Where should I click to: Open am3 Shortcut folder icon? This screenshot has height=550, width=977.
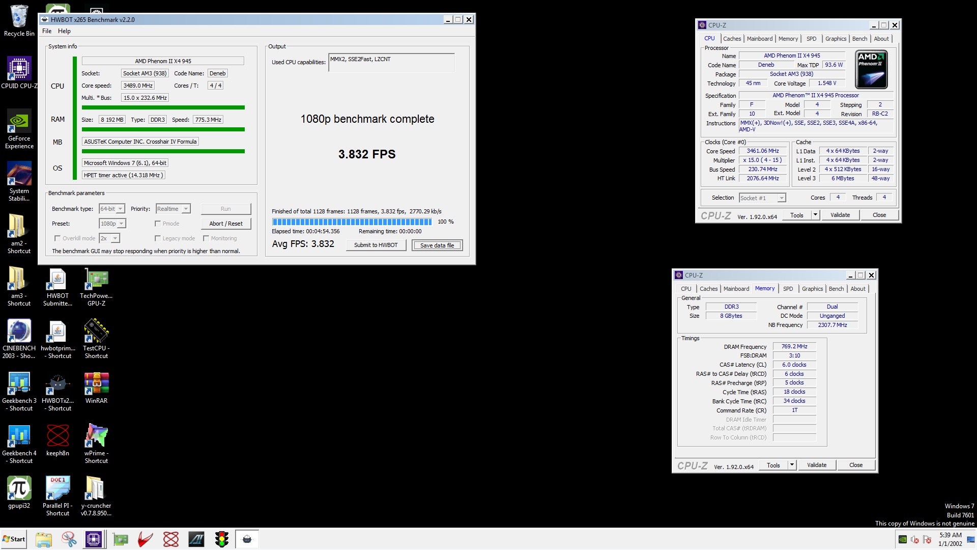point(19,286)
